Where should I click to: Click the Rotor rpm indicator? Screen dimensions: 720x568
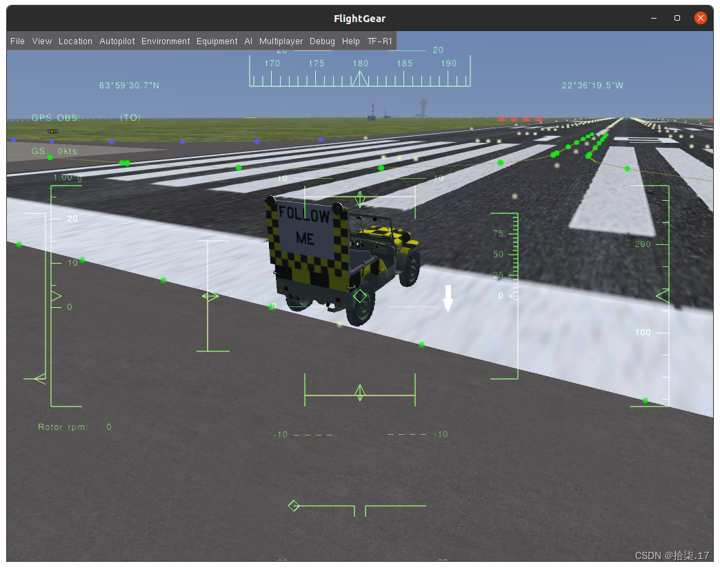(64, 427)
